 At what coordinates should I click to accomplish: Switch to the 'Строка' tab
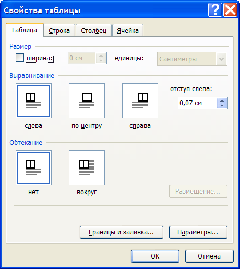pos(59,30)
